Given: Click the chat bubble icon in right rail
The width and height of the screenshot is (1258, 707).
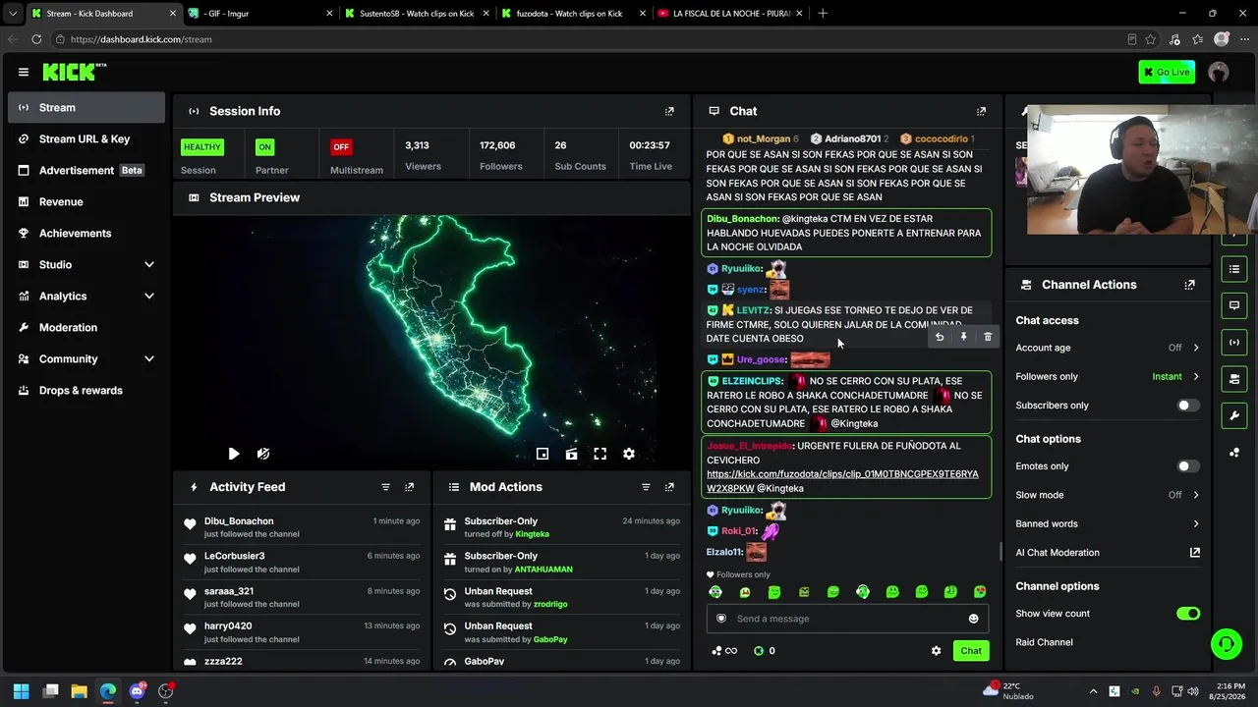Looking at the screenshot, I should click(1234, 305).
